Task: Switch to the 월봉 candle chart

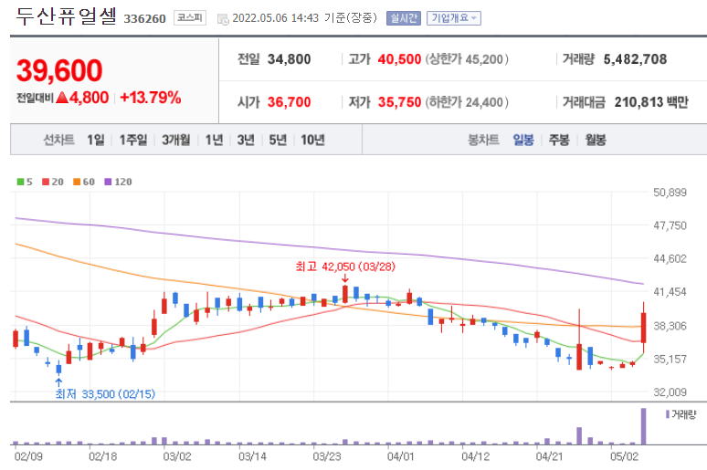Action: click(596, 140)
